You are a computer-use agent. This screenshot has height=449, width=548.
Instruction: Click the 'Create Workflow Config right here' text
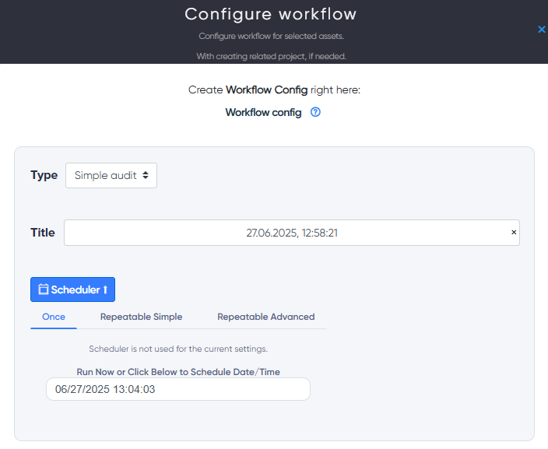click(274, 89)
